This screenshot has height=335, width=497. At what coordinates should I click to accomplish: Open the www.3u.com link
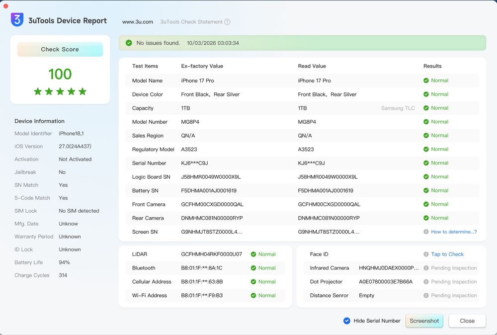coord(138,22)
